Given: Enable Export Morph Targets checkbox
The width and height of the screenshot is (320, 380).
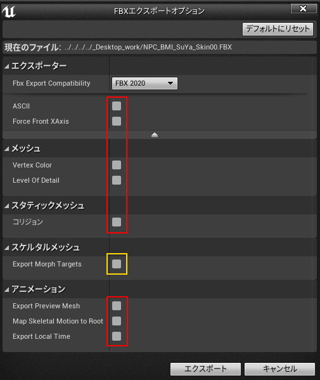Looking at the screenshot, I should pos(117,264).
